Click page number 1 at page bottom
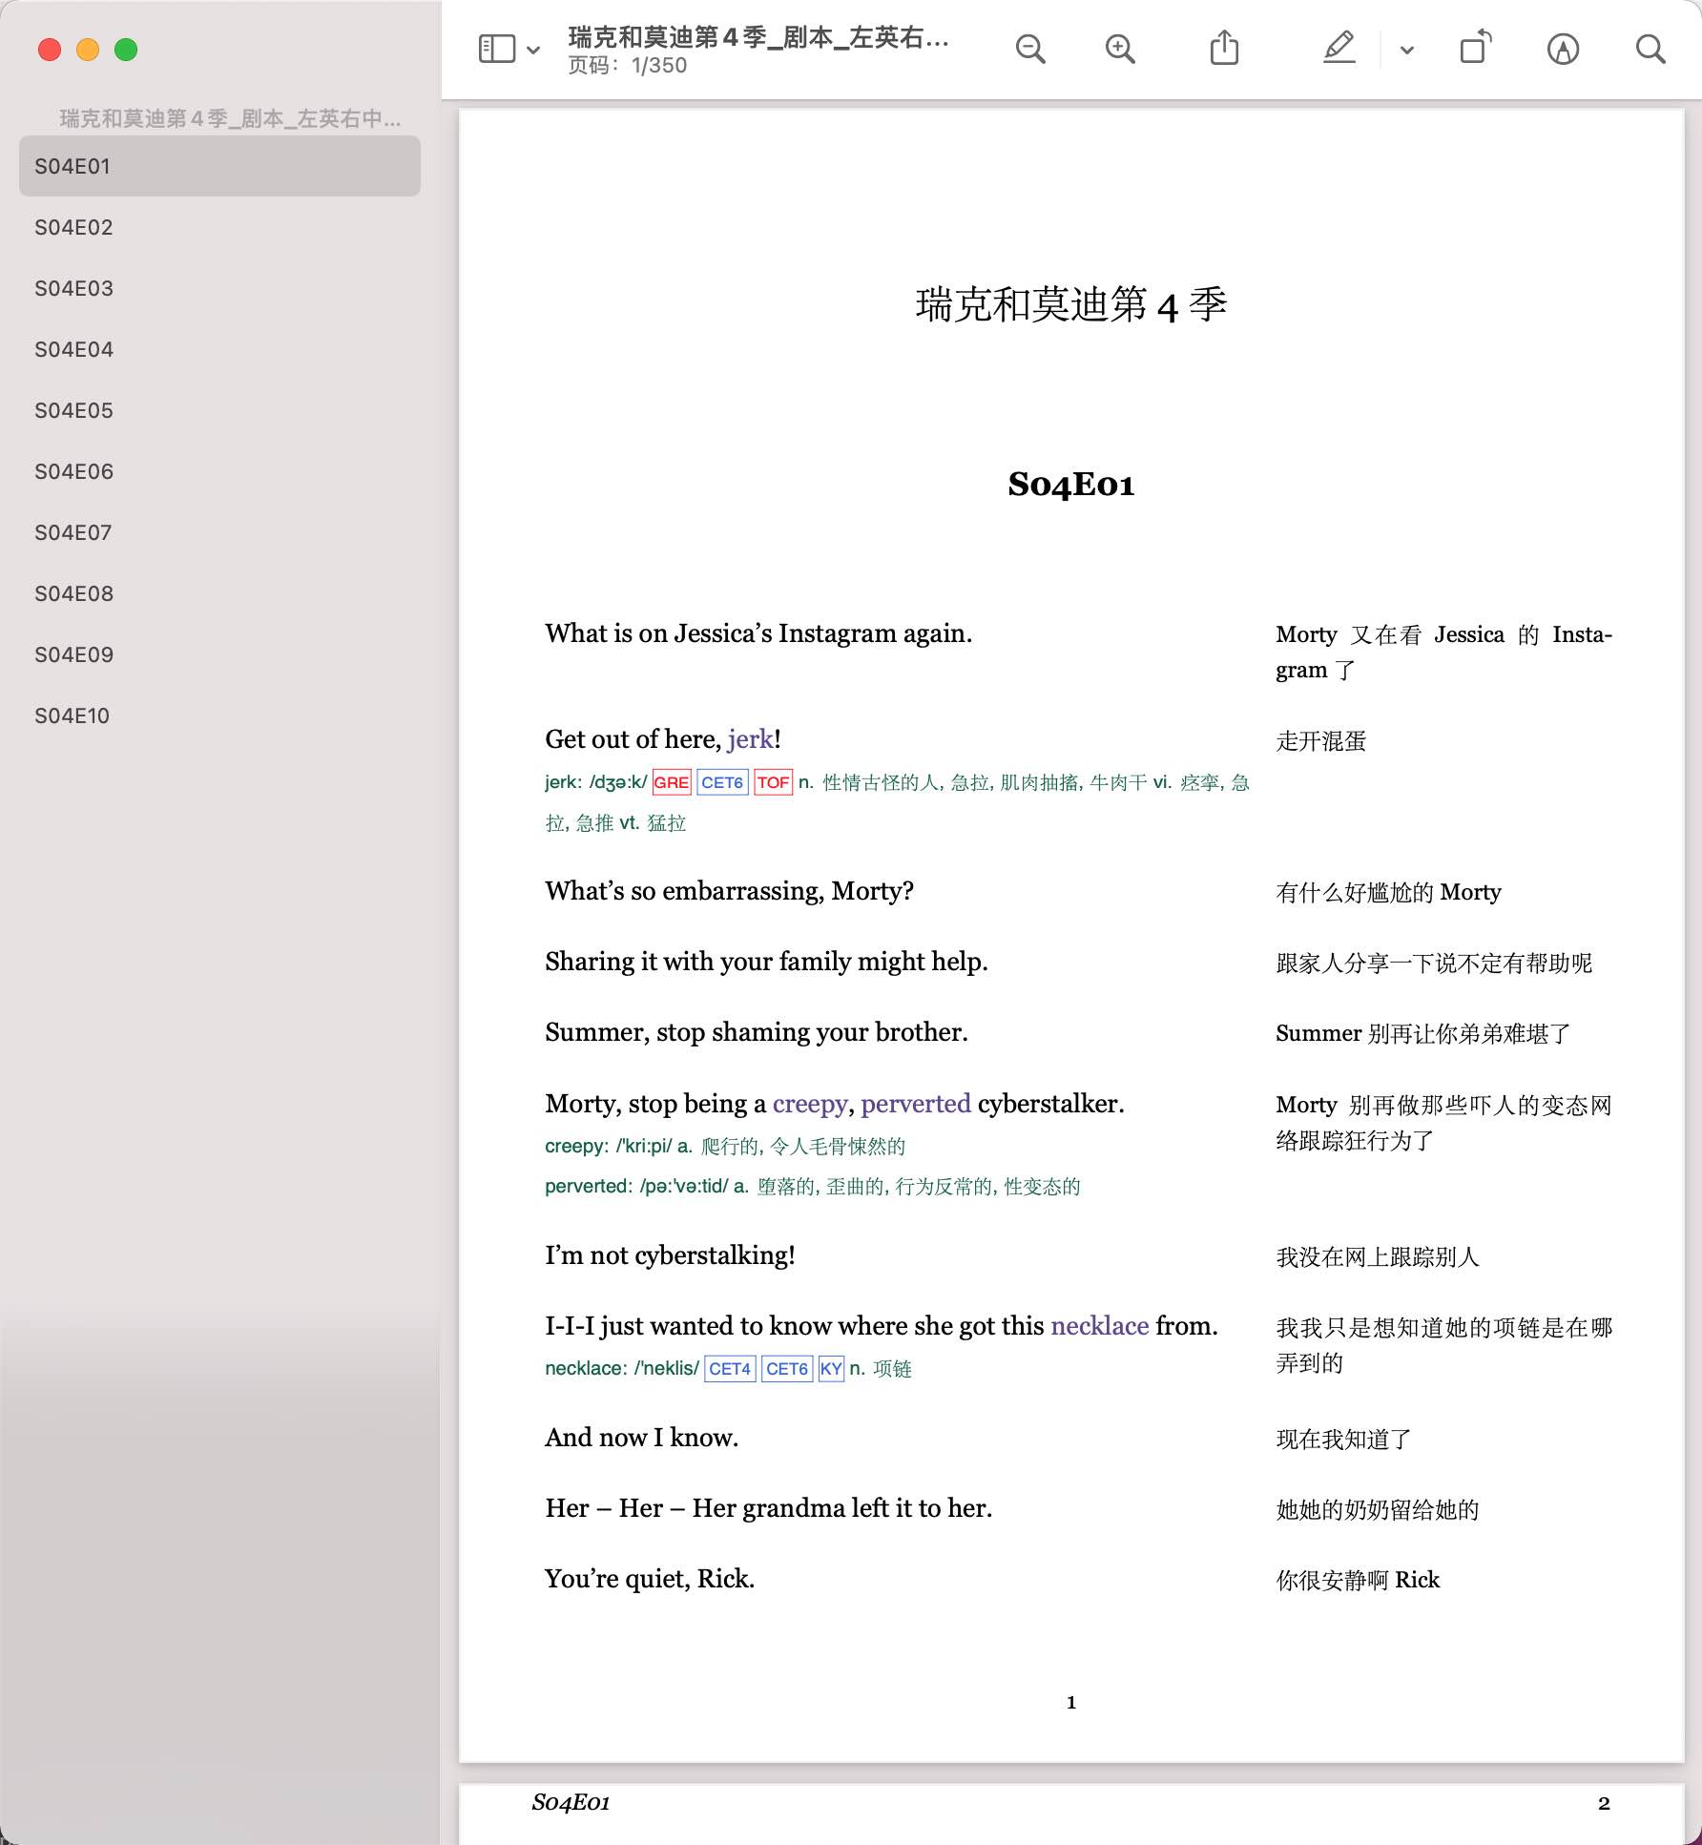 coord(1071,1703)
